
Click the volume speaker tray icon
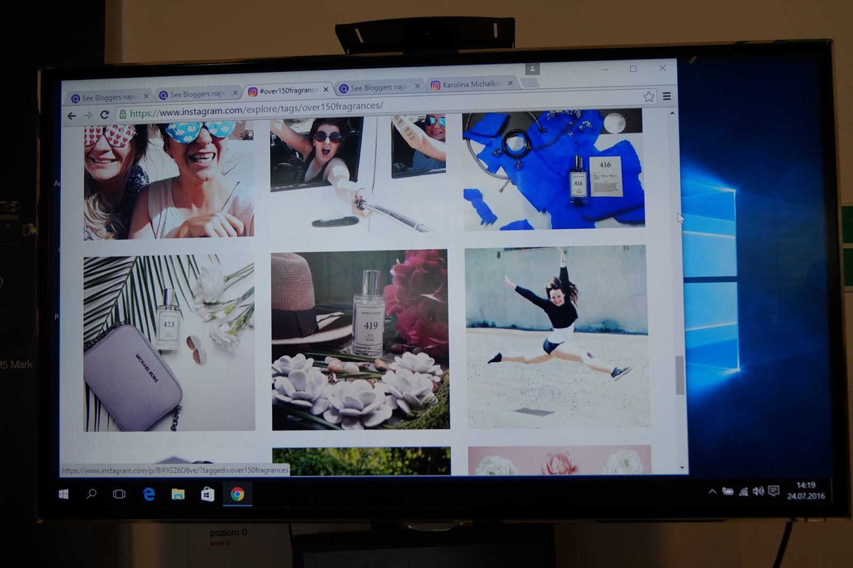click(x=758, y=491)
